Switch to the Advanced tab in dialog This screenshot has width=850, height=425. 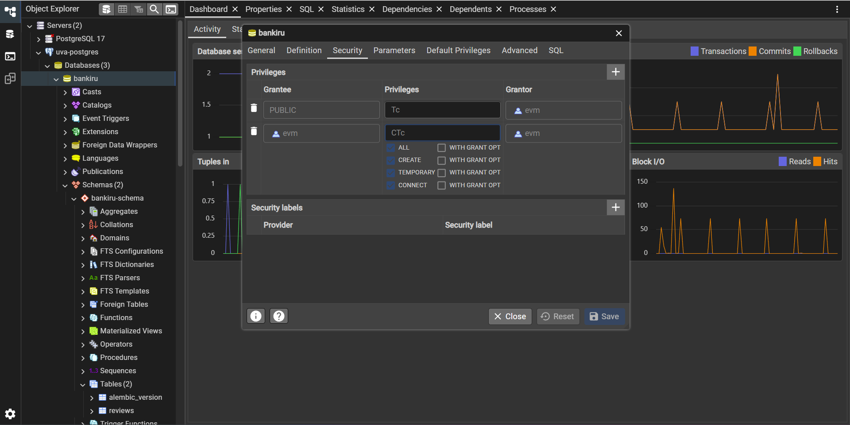click(x=519, y=50)
